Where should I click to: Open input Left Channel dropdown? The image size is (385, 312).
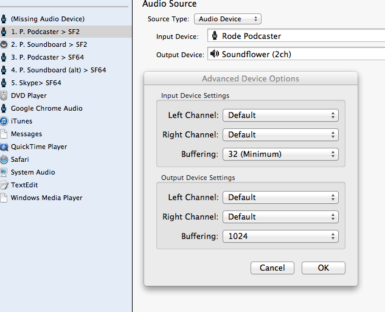point(280,115)
